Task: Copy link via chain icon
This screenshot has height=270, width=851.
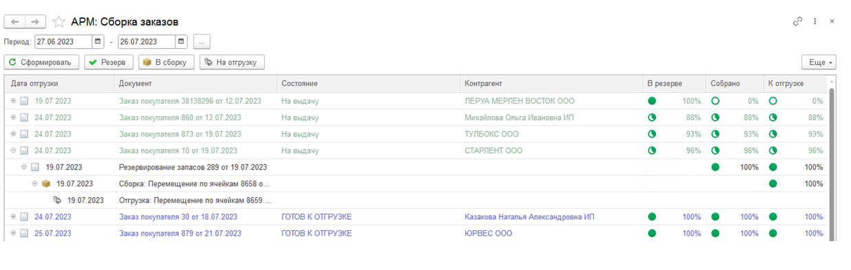Action: coord(797,21)
